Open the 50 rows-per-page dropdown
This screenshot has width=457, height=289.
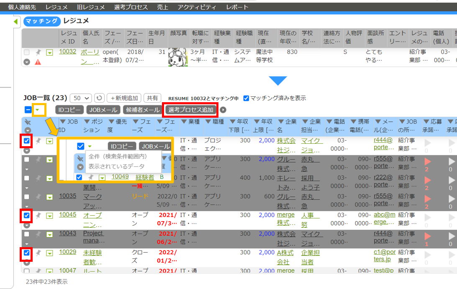(81, 98)
